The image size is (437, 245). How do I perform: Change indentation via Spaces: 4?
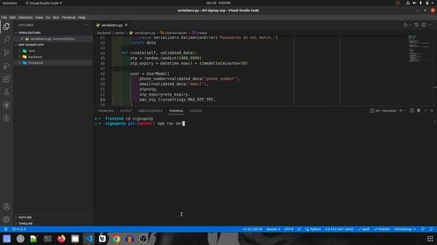(x=273, y=229)
